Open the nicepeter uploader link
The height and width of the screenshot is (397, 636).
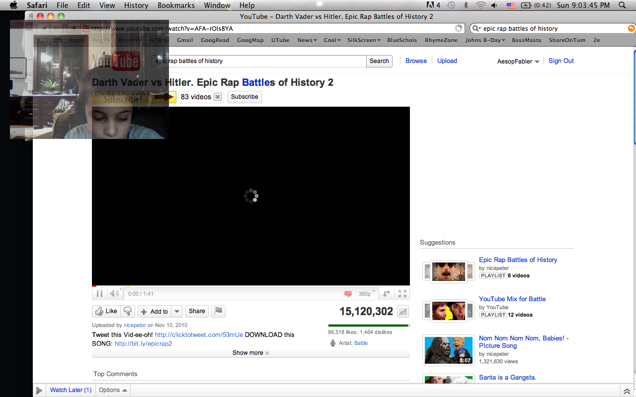click(135, 326)
